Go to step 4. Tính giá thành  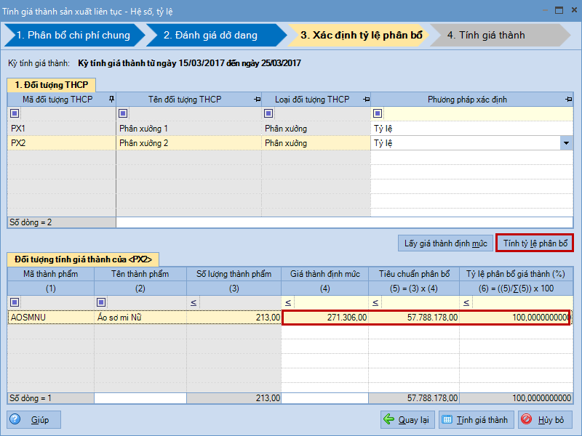coord(486,35)
